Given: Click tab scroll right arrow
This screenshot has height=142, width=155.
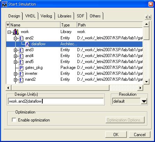Looking at the screenshot, I should pos(150,17).
